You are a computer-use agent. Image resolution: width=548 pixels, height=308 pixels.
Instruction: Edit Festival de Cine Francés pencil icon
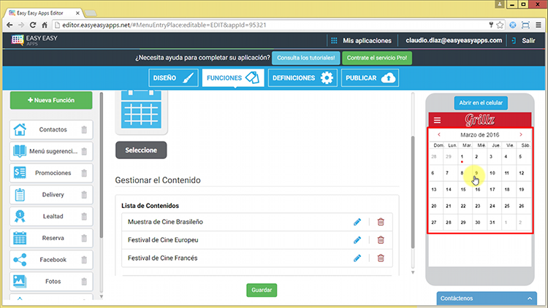pos(357,258)
